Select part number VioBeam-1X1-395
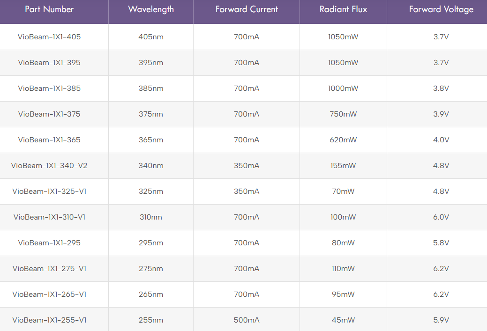Image resolution: width=487 pixels, height=331 pixels. pyautogui.click(x=49, y=63)
